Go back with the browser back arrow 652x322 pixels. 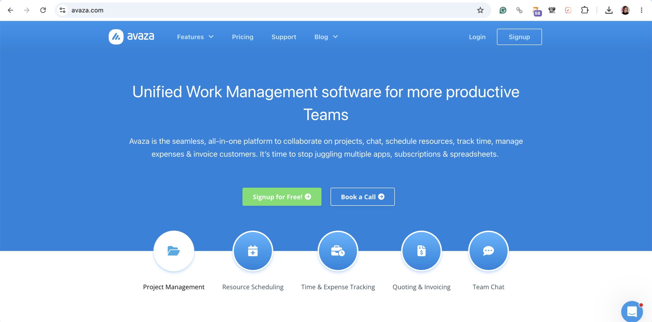[10, 10]
